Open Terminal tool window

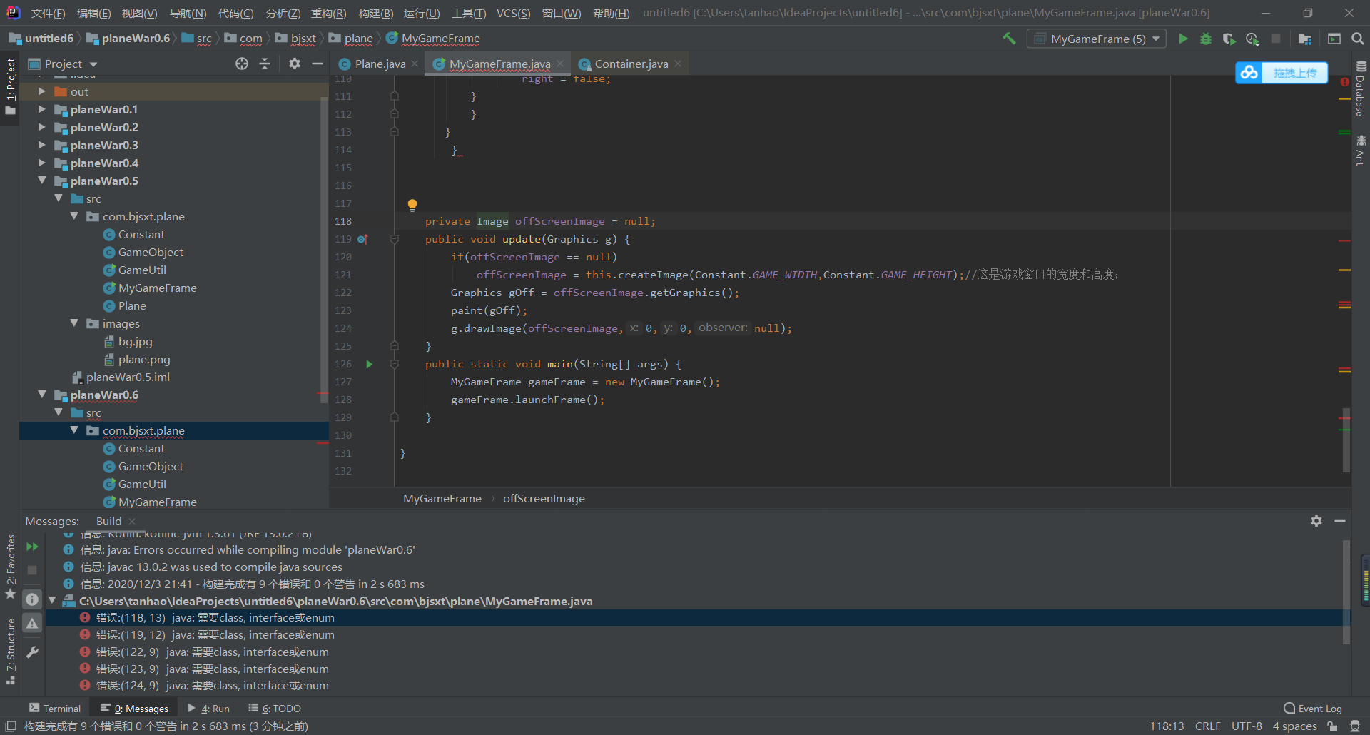(x=55, y=709)
